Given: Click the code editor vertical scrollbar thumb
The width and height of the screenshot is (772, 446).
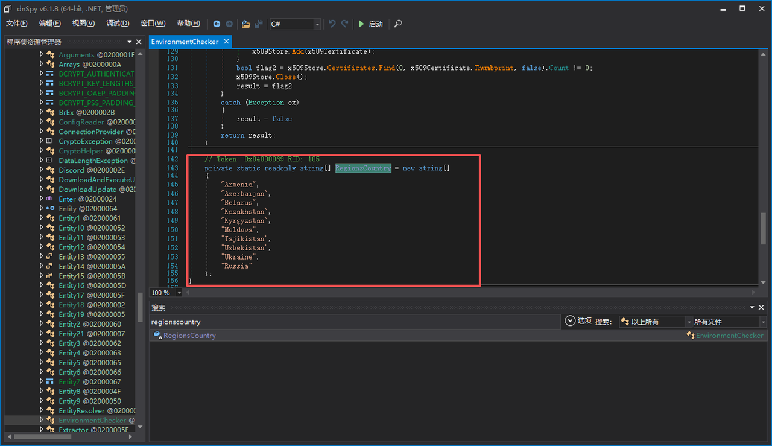Looking at the screenshot, I should [x=763, y=228].
